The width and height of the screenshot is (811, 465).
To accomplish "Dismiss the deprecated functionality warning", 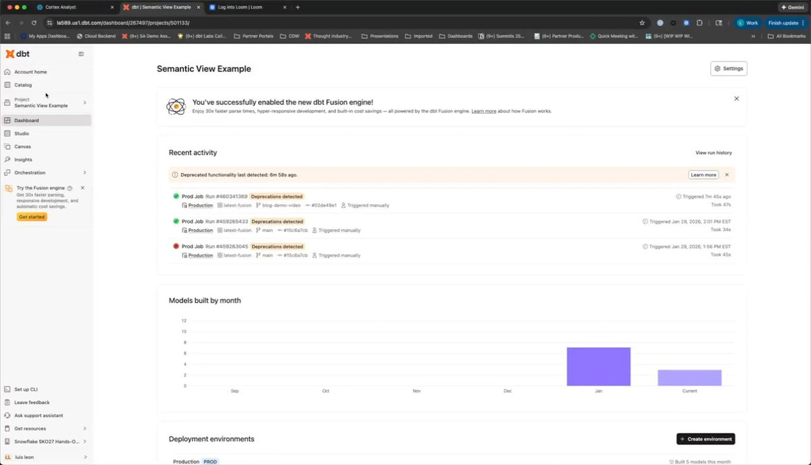I will point(727,174).
